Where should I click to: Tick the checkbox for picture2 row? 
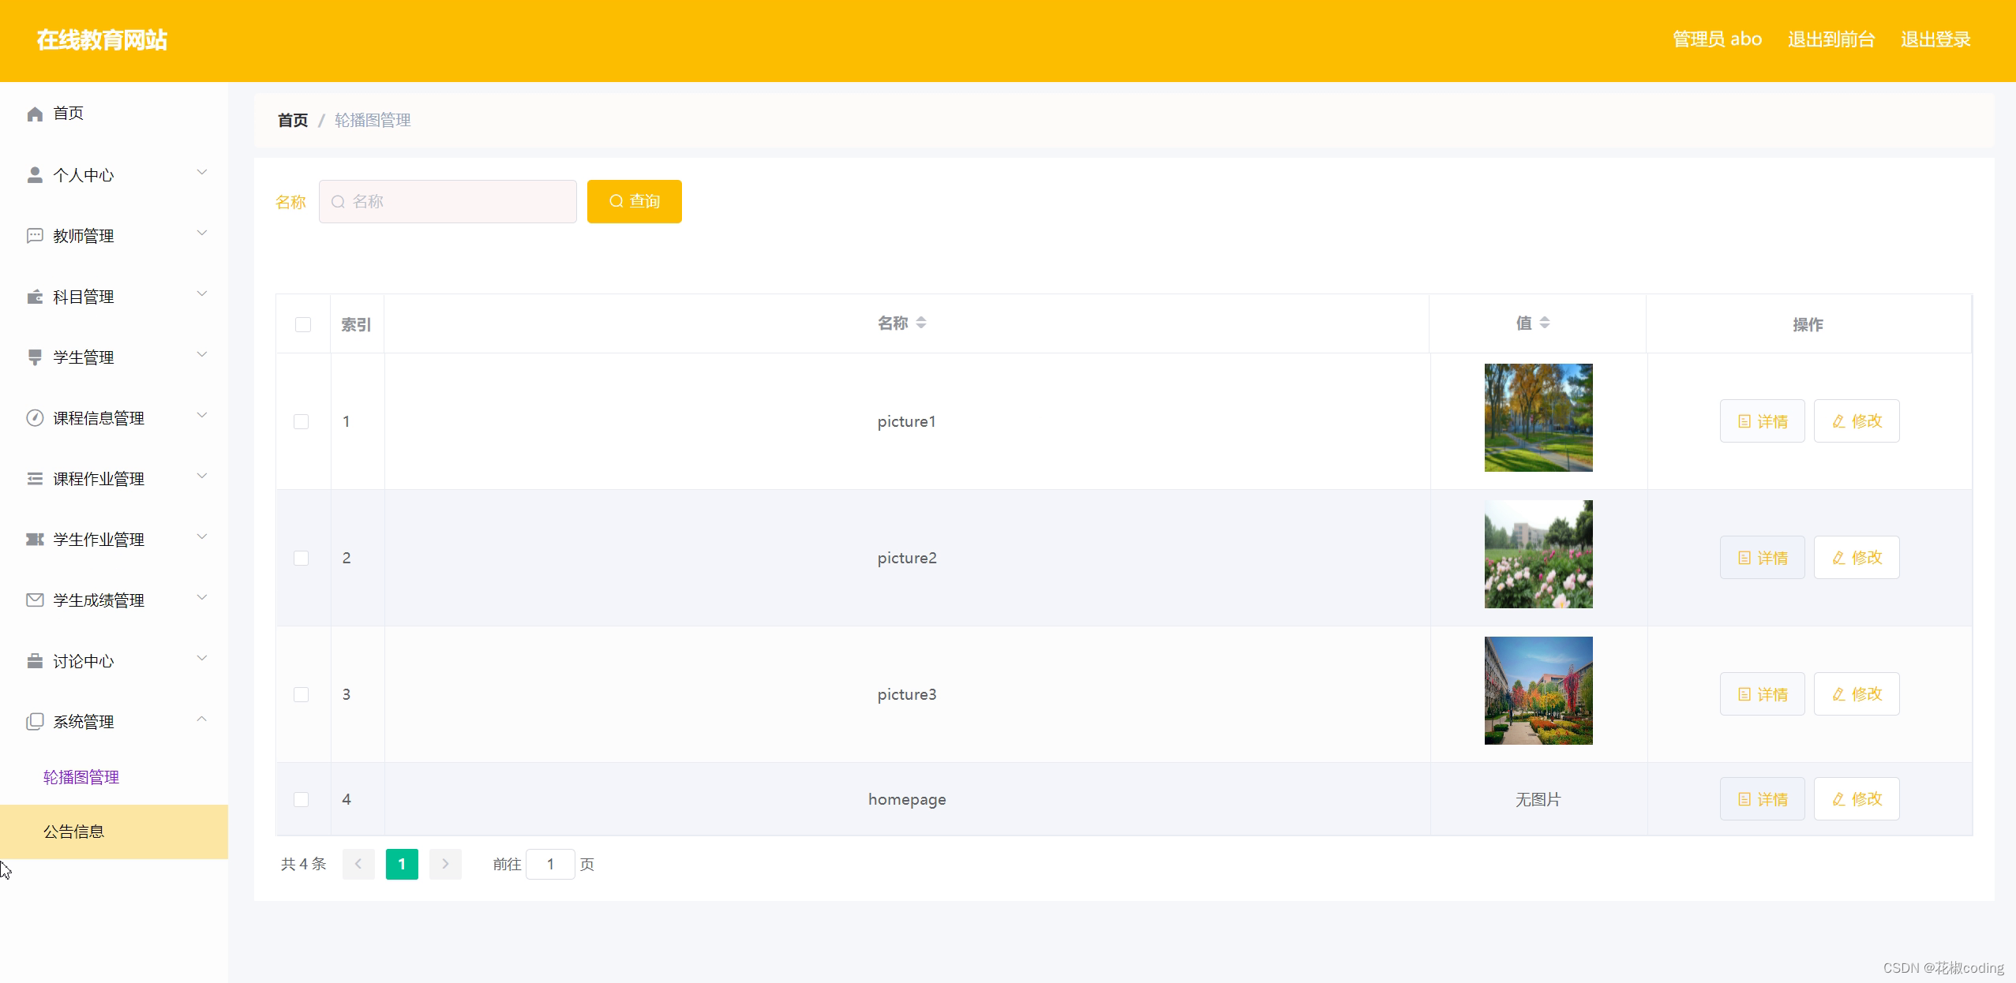[302, 558]
